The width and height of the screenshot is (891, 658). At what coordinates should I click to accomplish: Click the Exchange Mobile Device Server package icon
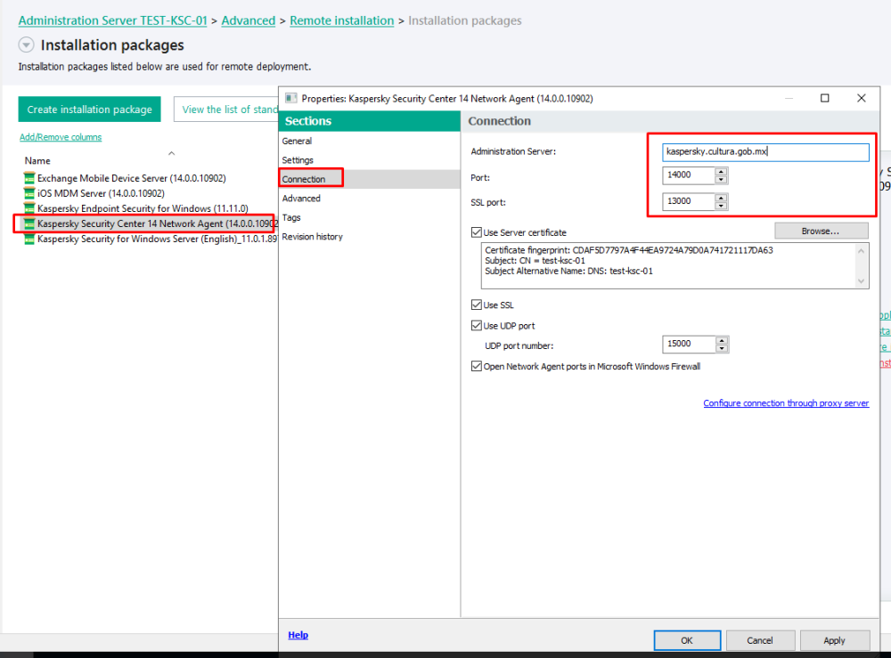(x=29, y=178)
